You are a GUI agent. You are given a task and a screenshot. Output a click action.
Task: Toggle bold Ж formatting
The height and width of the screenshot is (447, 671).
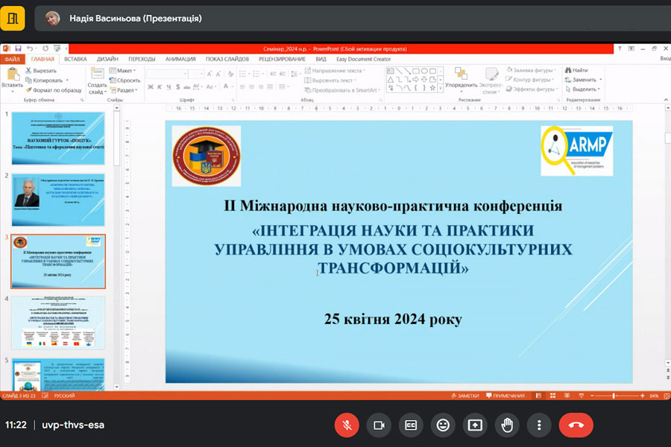click(151, 87)
